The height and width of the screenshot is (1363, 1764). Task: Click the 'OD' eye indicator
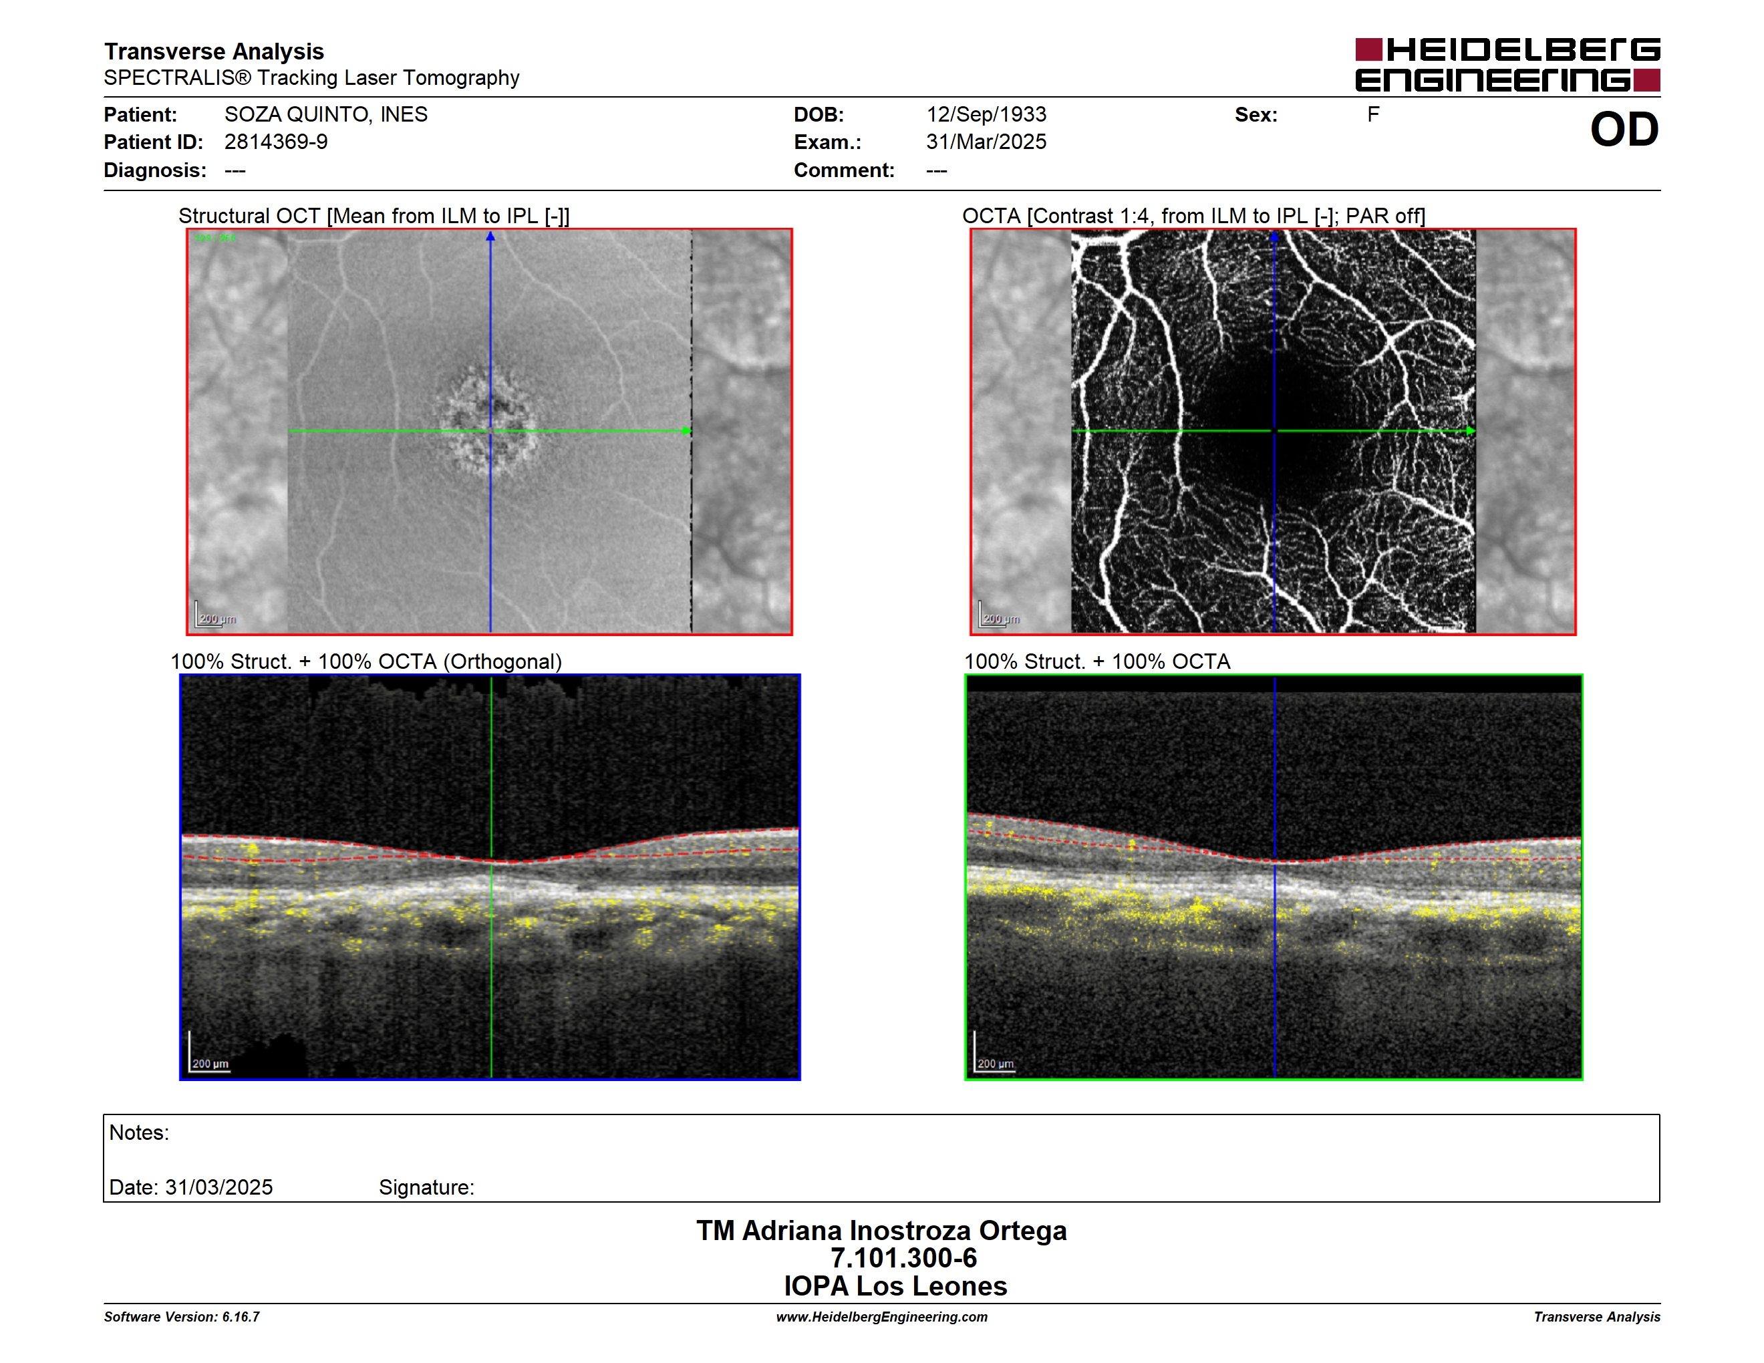click(1624, 129)
